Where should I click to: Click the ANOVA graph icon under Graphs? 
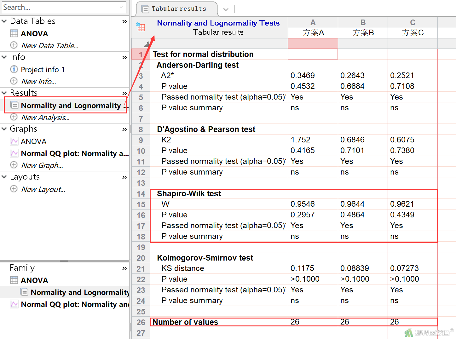[14, 141]
